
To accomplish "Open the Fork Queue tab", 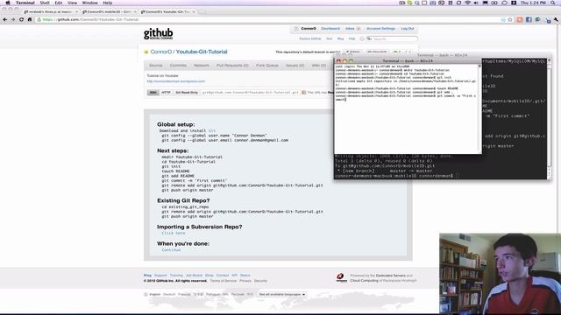I will click(x=266, y=66).
